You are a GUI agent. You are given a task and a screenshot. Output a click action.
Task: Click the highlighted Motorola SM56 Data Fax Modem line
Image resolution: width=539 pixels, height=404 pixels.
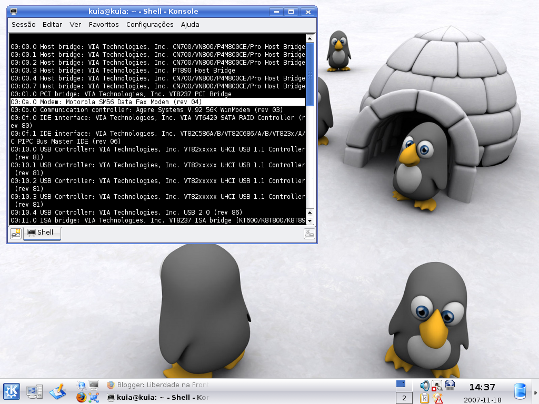click(158, 102)
